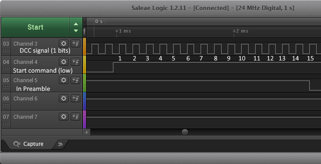Click the green Start capture button
321x164 pixels.
[x=35, y=27]
